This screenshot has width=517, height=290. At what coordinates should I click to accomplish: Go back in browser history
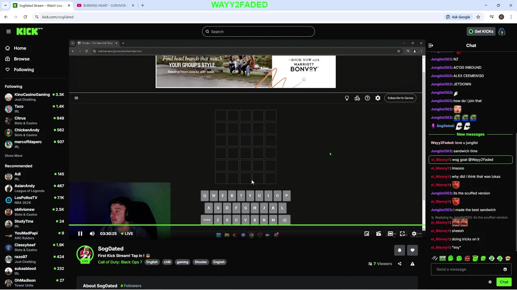[6, 17]
